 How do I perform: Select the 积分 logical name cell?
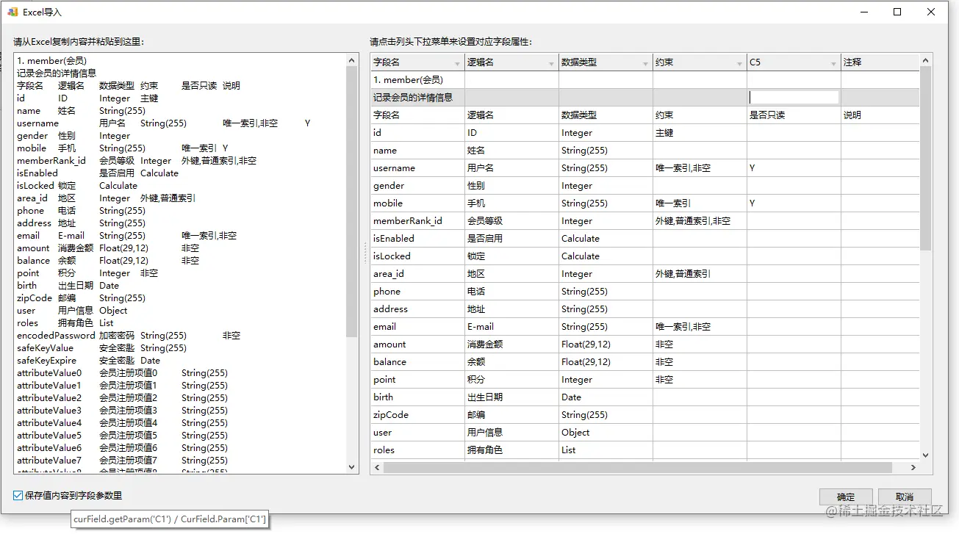[x=511, y=379]
